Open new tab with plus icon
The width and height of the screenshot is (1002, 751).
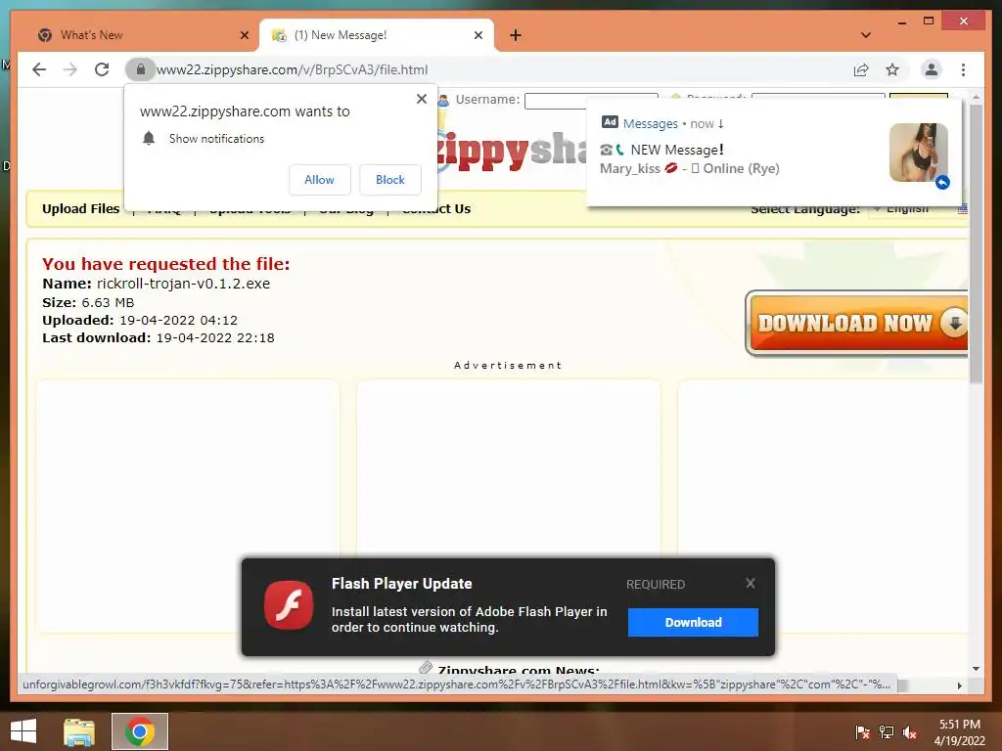[516, 35]
